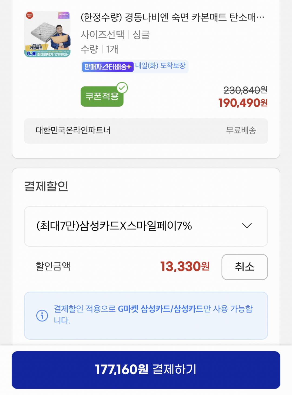Click the struck-through 230,840원 original price
The height and width of the screenshot is (395, 292).
(245, 90)
